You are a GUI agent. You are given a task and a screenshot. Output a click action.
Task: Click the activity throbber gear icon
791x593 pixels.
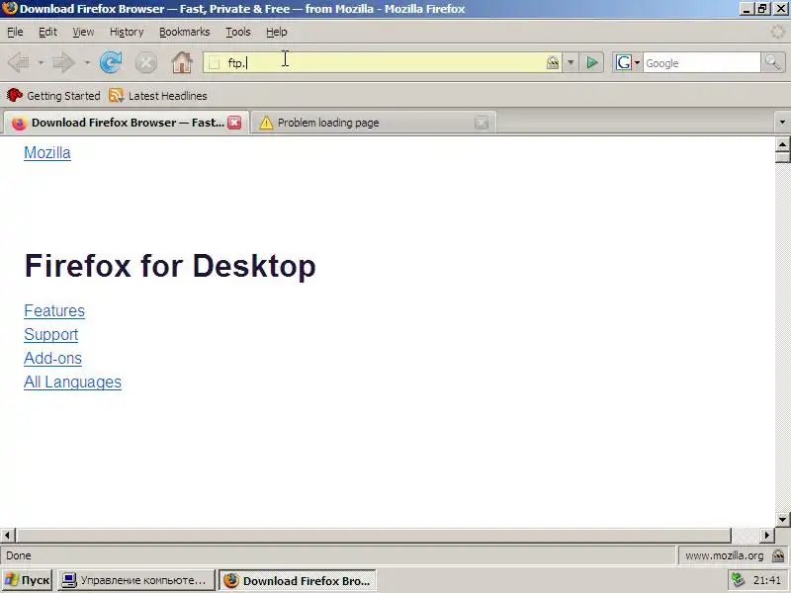tap(778, 32)
